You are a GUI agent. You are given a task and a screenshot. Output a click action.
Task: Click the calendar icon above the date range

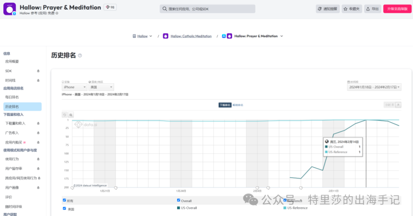pos(348,82)
